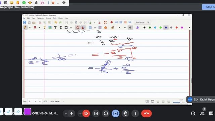Click the Cut scissors icon
The image size is (215, 121).
pos(40,23)
